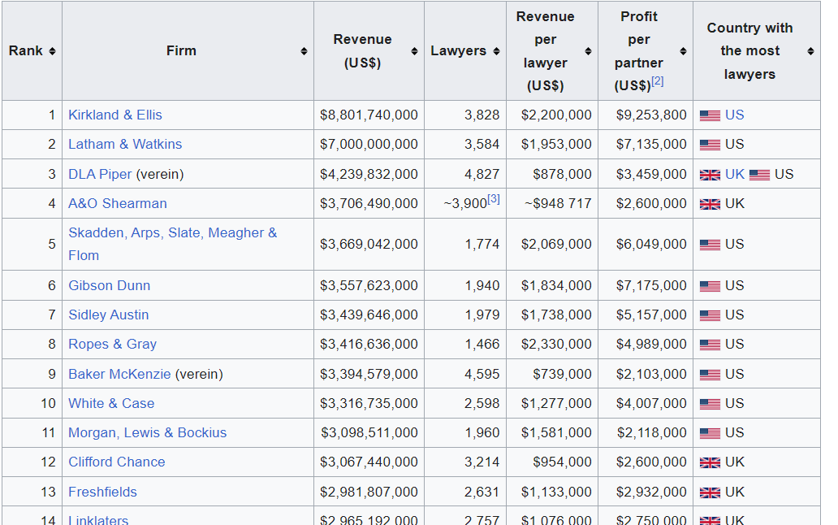Click US flag in Skadden row
Viewport: 838px width, 525px height.
click(x=710, y=245)
